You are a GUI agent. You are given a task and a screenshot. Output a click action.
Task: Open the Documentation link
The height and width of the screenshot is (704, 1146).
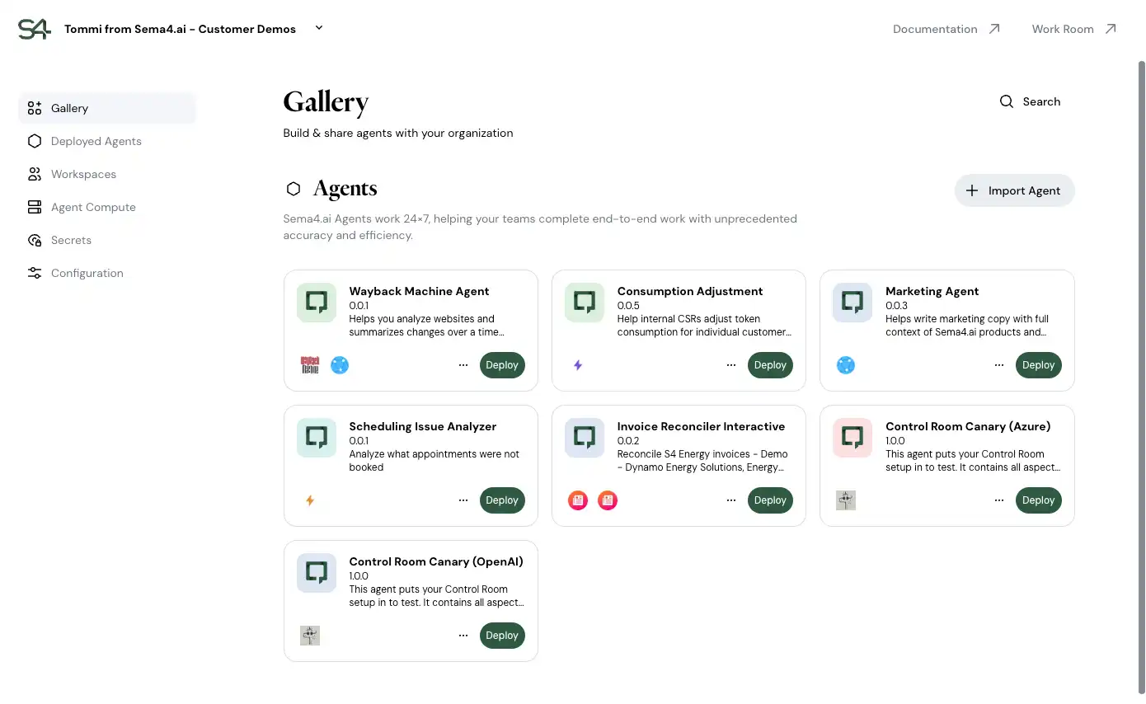click(934, 28)
